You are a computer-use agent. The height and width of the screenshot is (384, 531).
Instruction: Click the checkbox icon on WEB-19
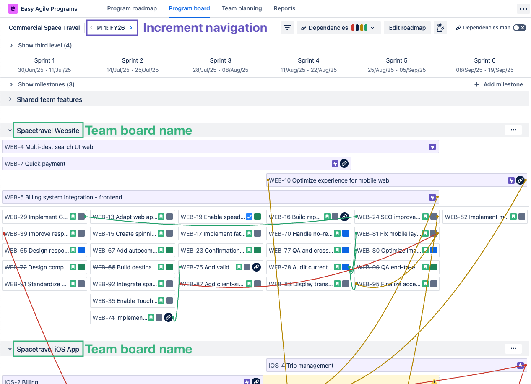click(x=249, y=217)
